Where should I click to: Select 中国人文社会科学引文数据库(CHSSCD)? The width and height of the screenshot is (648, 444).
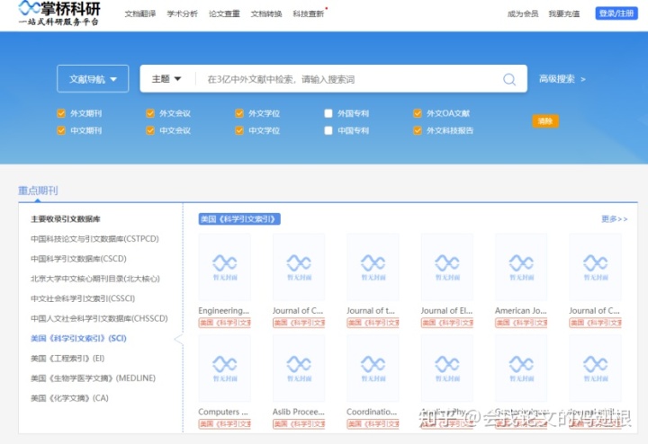tap(99, 318)
